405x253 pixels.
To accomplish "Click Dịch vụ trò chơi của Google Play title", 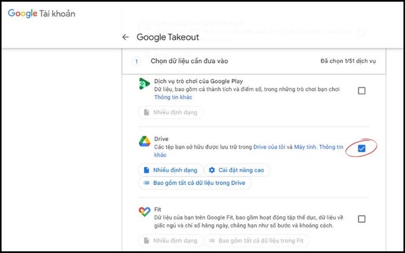I will click(x=198, y=81).
